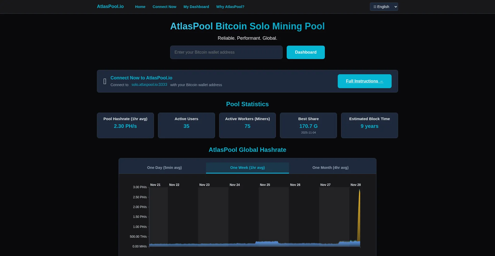Open My Dashboard in navigation
This screenshot has height=256, width=495.
click(196, 7)
